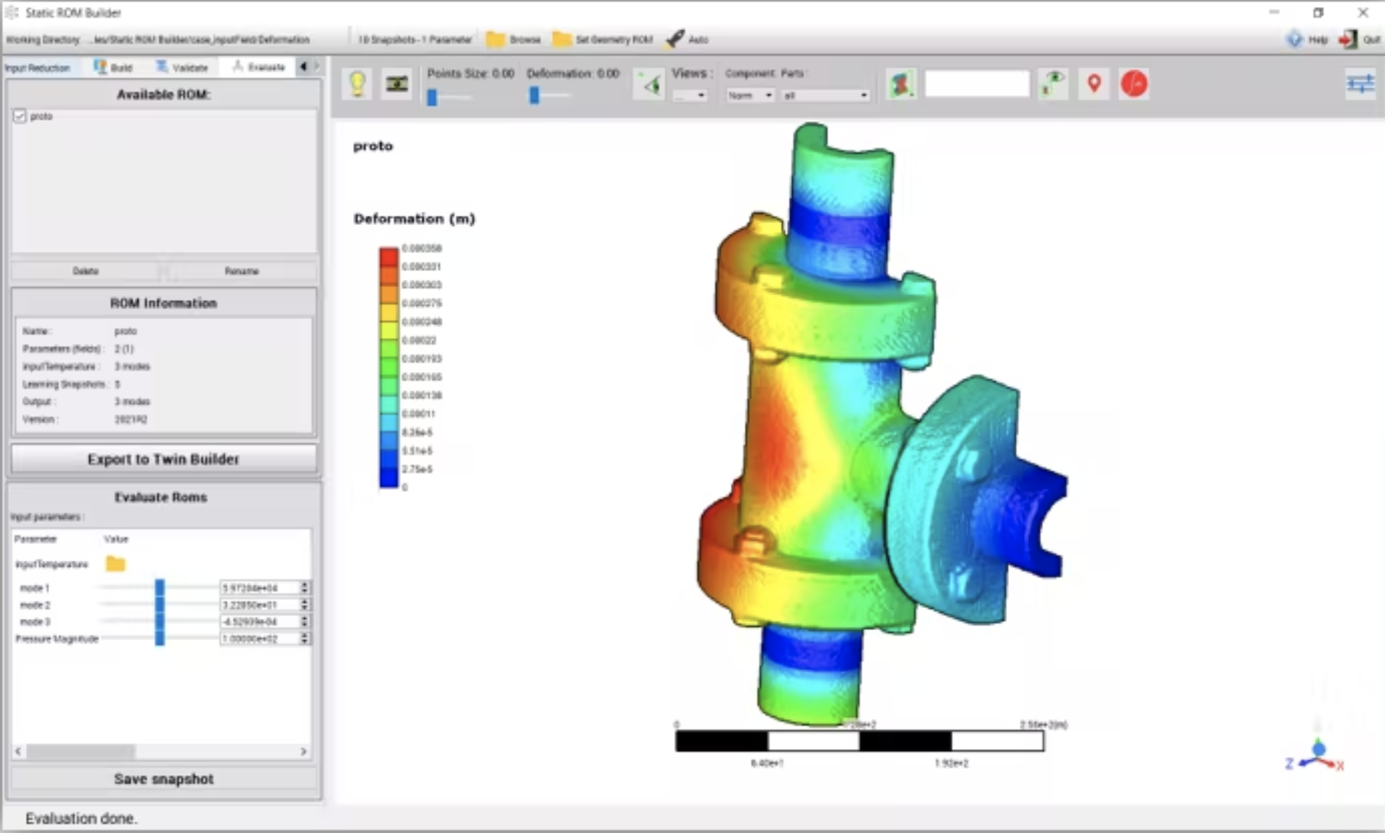Expand the Parts 'all' dropdown

point(825,95)
